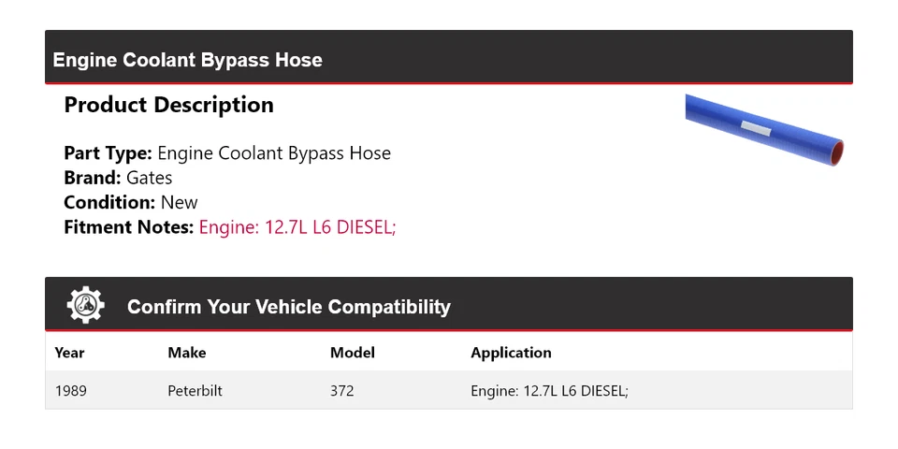The image size is (898, 449).
Task: Select the 1989 year cell
Action: pos(71,390)
